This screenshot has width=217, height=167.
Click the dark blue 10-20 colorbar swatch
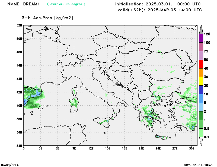point(201,90)
